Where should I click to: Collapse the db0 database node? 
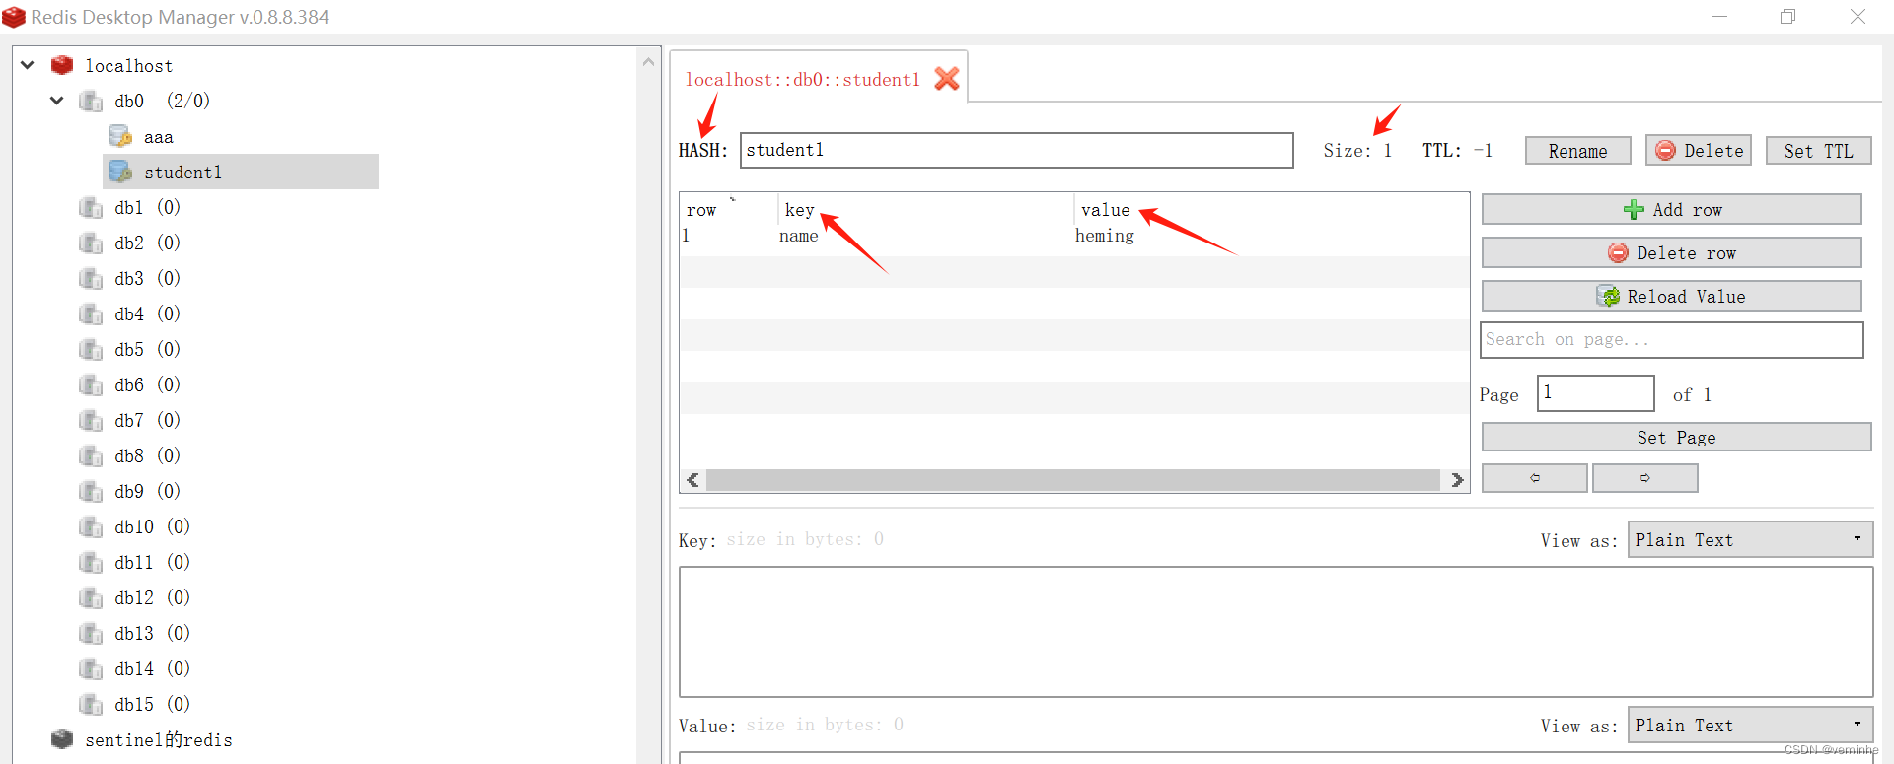(57, 101)
